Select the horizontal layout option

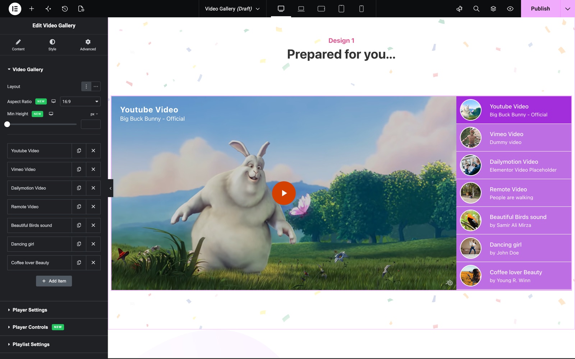[96, 87]
